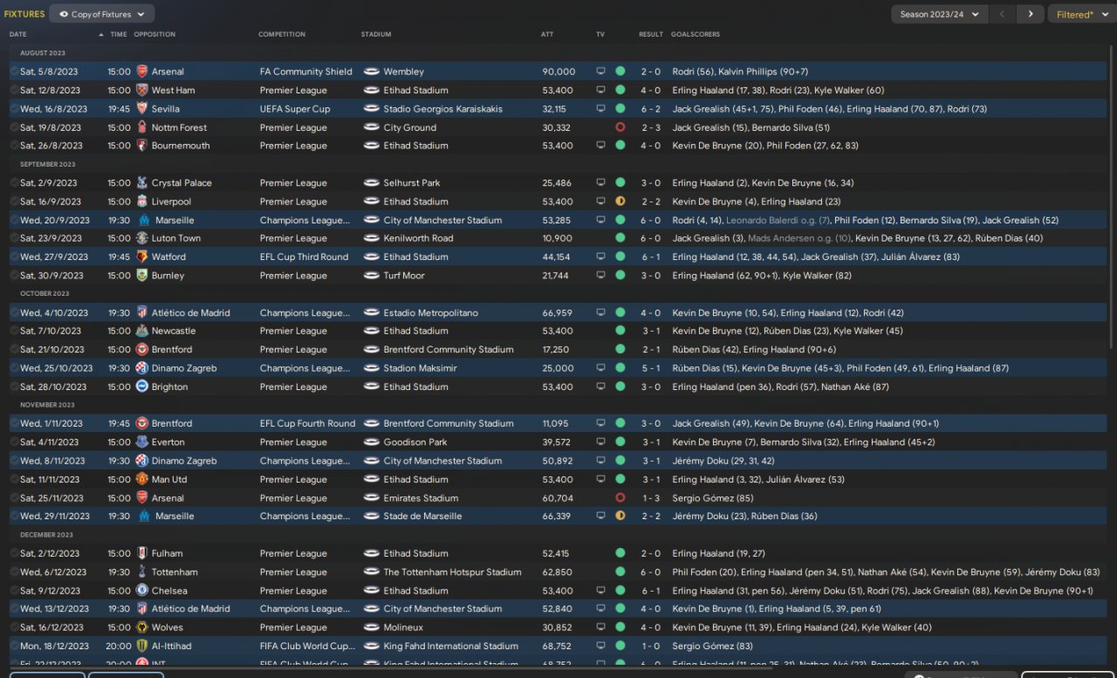Image resolution: width=1117 pixels, height=678 pixels.
Task: Click the green win dot in Watford row
Action: (x=620, y=257)
